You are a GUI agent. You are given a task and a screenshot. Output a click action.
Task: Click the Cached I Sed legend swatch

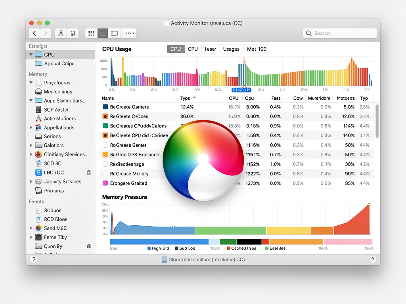click(x=228, y=248)
